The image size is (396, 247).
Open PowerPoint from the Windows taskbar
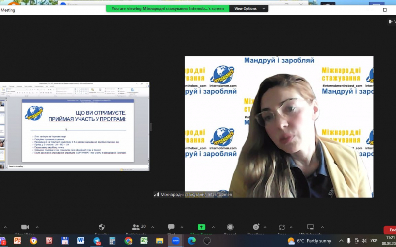tap(17, 241)
